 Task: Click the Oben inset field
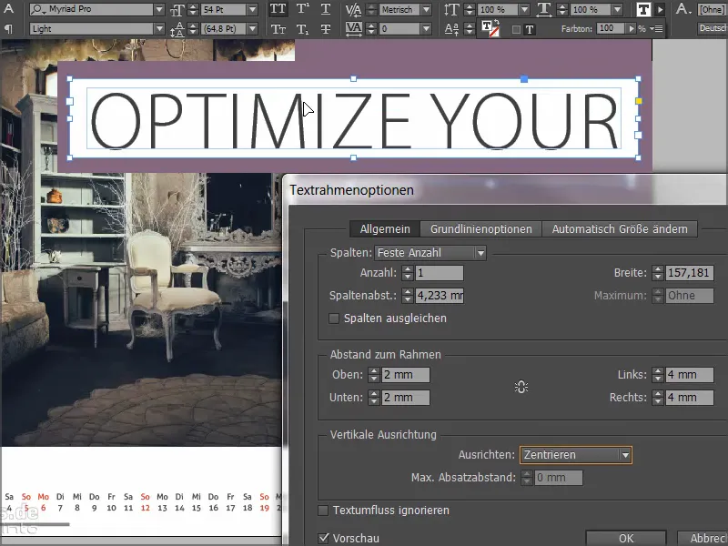(x=405, y=375)
